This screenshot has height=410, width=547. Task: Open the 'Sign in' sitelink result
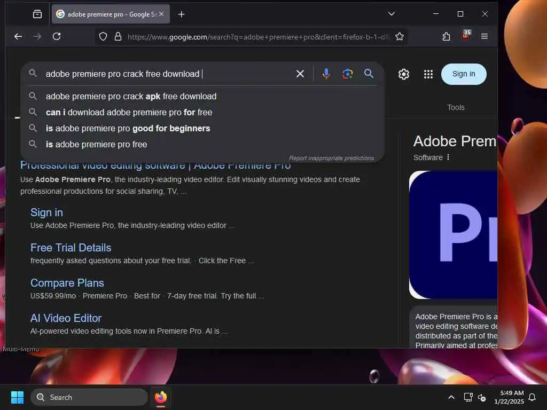pyautogui.click(x=47, y=212)
